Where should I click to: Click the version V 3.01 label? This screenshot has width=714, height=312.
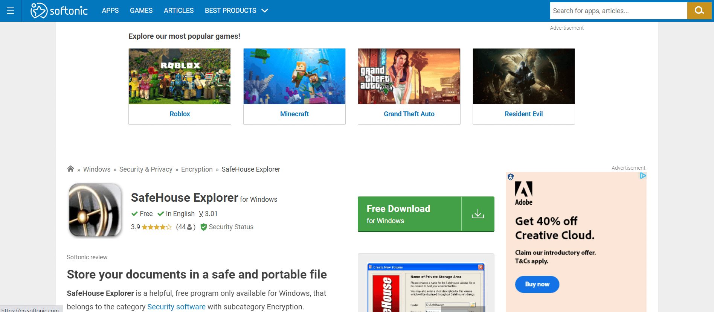208,214
